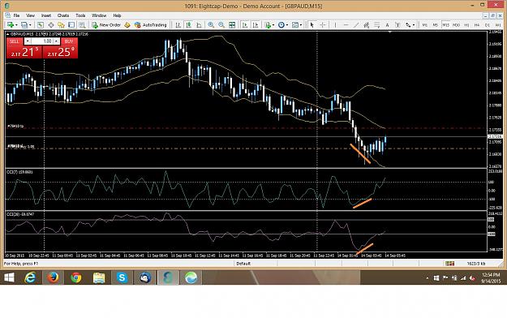The height and width of the screenshot is (318, 507).
Task: Click the Periods clock icon
Action: (281, 25)
